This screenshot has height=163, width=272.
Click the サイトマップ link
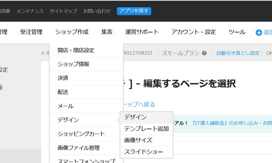[63, 11]
